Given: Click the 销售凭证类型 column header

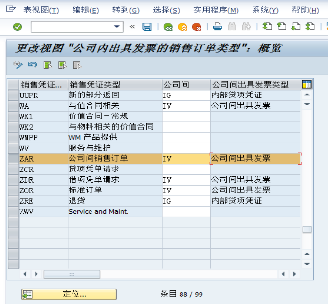Looking at the screenshot, I should click(115, 85).
